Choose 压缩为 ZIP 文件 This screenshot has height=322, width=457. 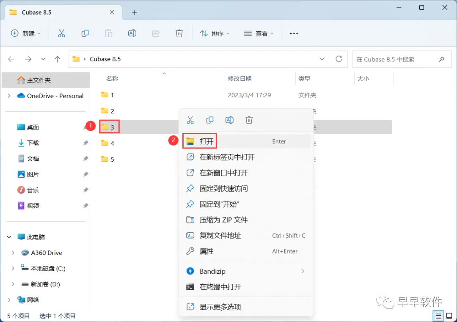tap(246, 220)
